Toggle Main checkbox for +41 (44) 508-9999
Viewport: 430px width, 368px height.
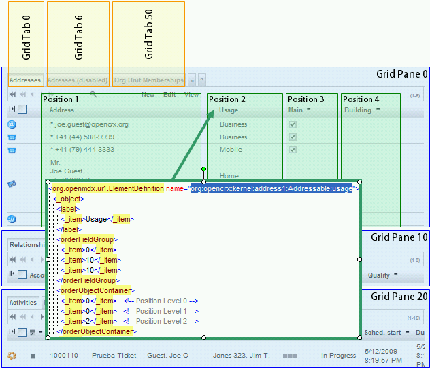293,137
